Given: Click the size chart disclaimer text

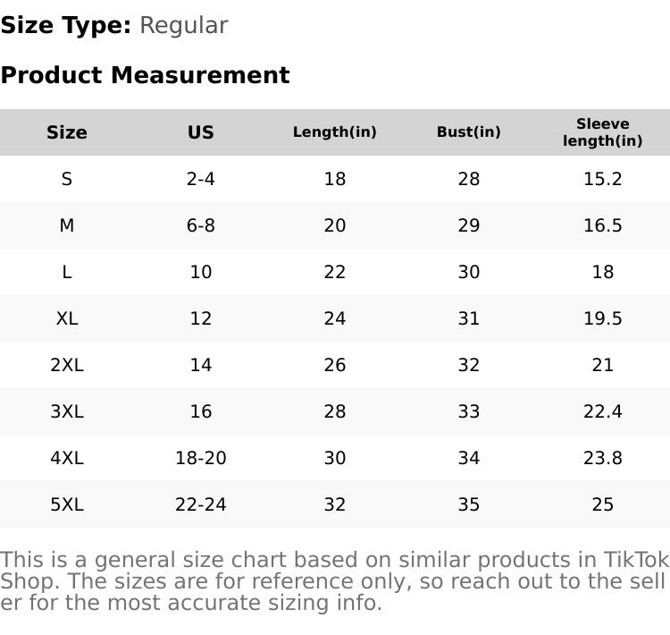Looking at the screenshot, I should (x=334, y=581).
